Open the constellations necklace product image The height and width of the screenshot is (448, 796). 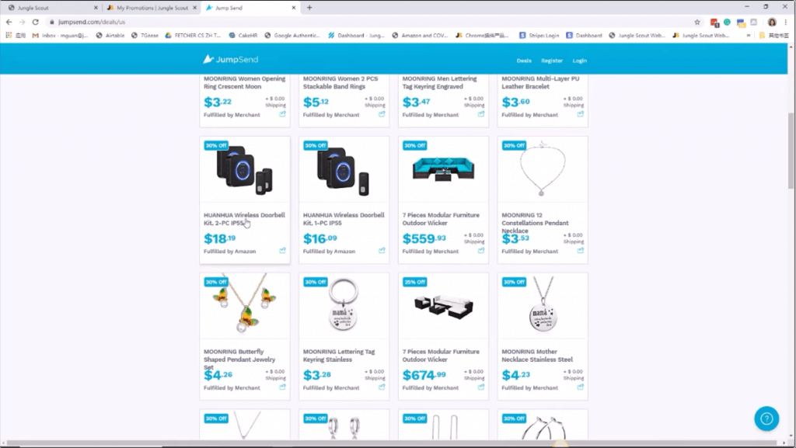[x=543, y=170]
